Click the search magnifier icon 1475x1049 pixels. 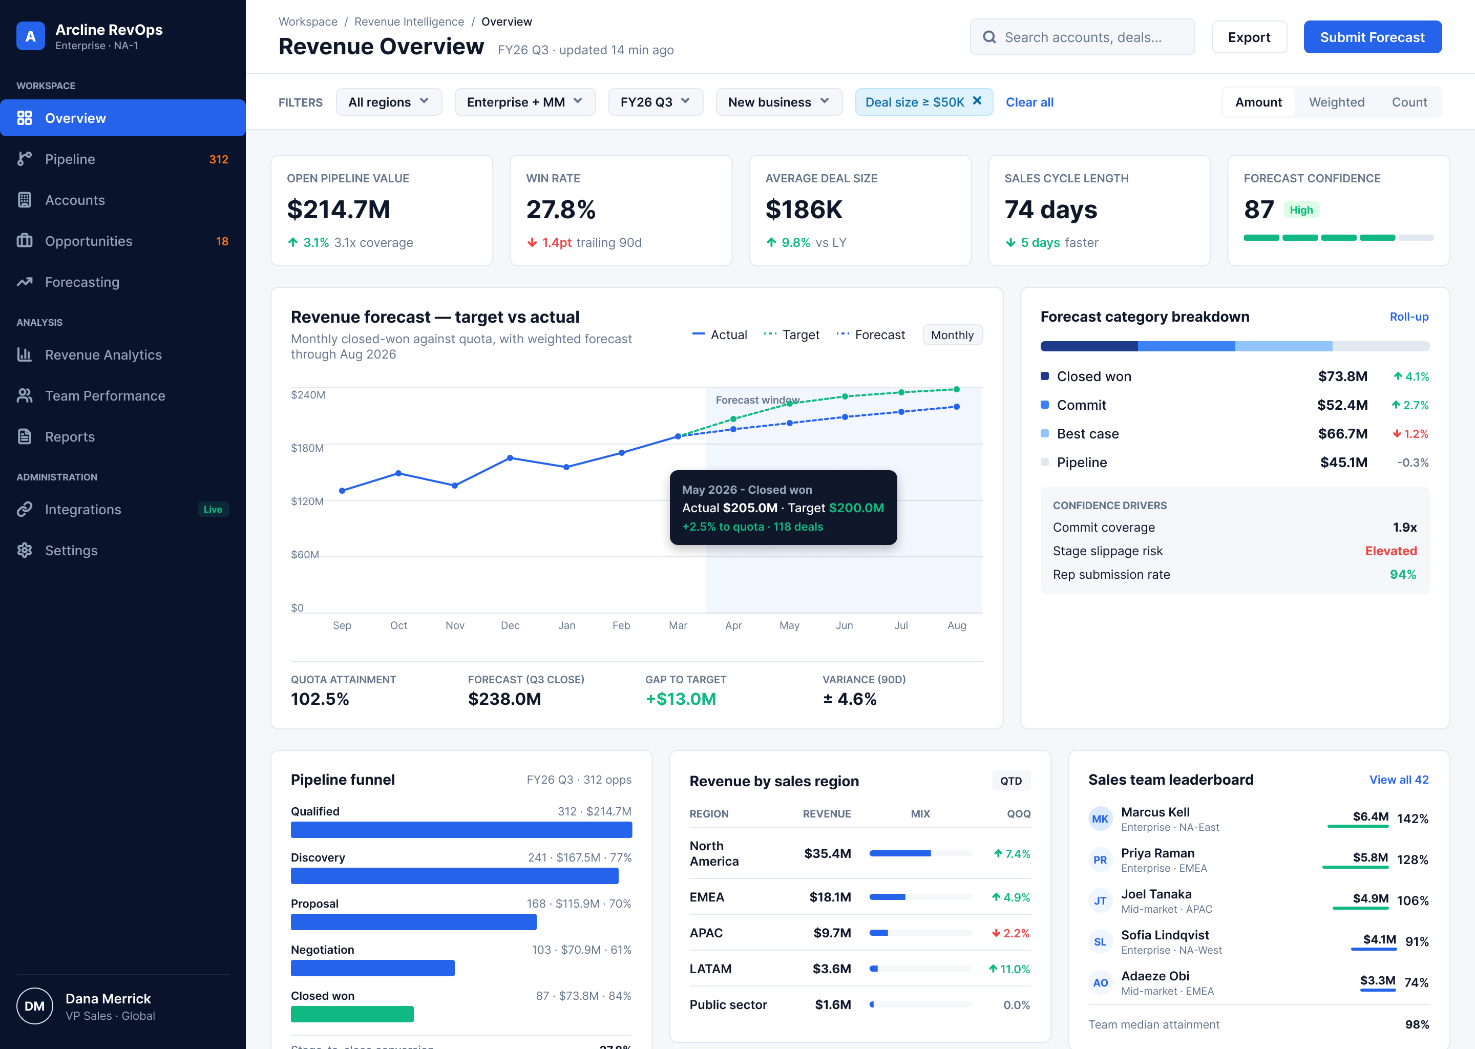pyautogui.click(x=989, y=37)
